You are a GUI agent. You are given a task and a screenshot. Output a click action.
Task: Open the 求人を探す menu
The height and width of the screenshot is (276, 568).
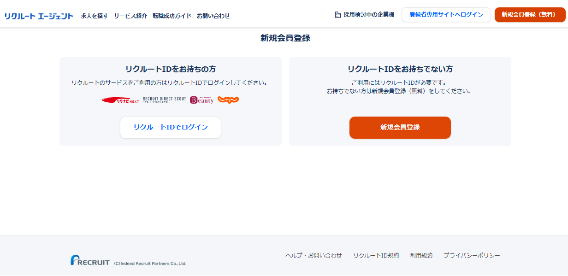95,16
